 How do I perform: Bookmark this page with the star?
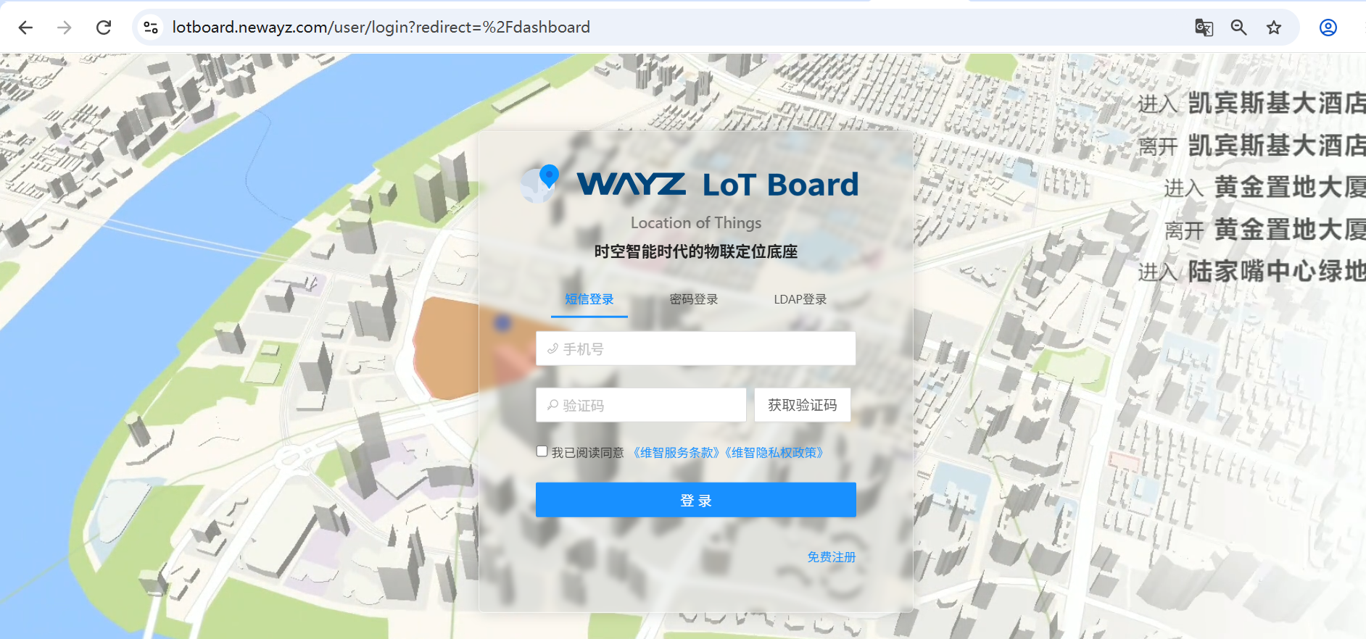coord(1274,28)
